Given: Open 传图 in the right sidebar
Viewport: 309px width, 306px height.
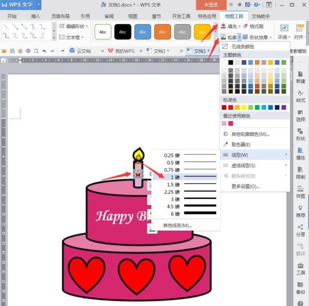Looking at the screenshot, I should [300, 192].
